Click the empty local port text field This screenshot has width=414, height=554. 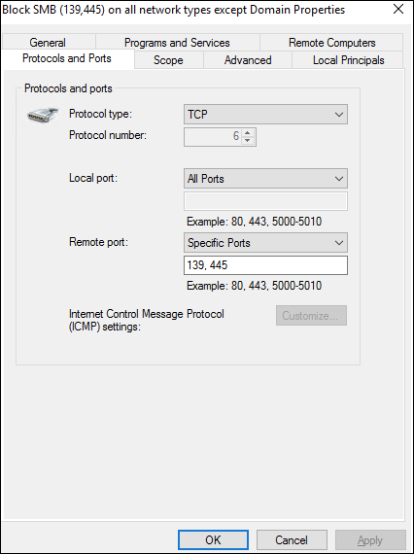(x=265, y=201)
